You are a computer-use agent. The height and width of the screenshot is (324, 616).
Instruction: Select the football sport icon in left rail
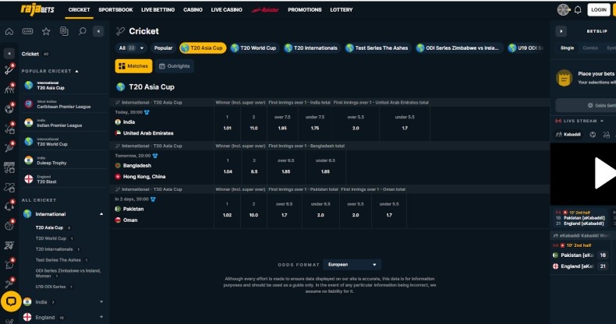(9, 109)
